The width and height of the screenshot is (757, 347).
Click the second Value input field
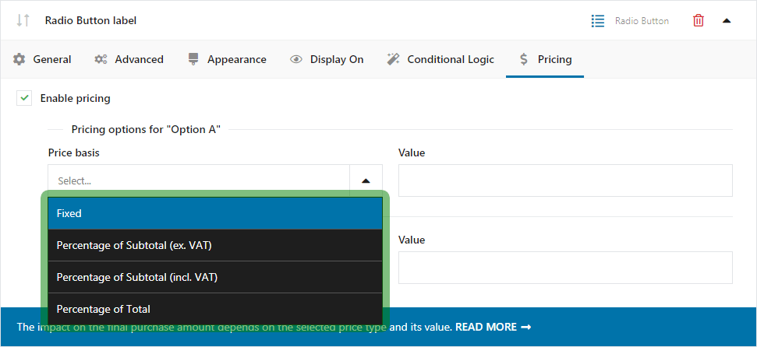click(565, 268)
